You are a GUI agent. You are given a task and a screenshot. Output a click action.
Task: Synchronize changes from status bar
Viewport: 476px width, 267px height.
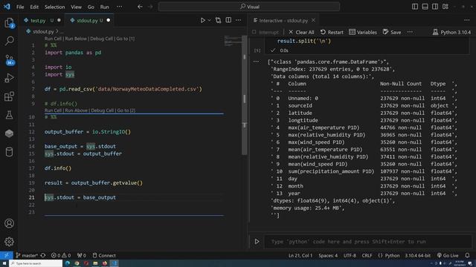[43, 255]
